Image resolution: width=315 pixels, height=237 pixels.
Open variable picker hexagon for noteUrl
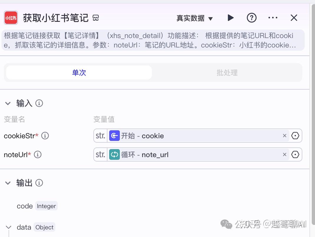[295, 154]
